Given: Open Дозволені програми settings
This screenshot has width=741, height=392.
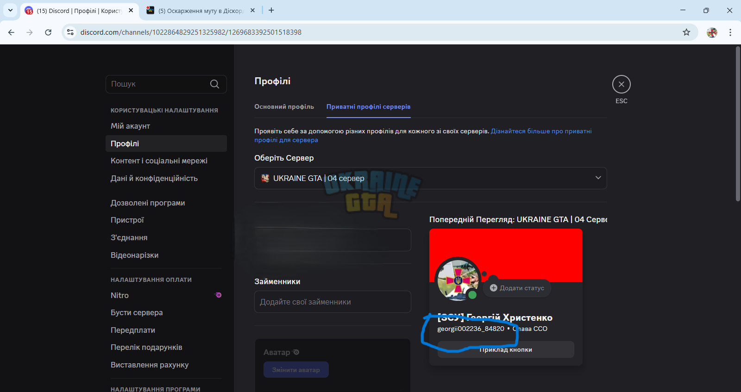Looking at the screenshot, I should [166, 203].
